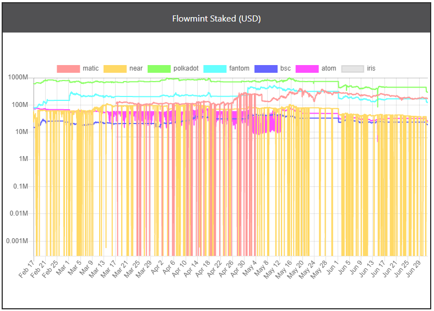Image resolution: width=434 pixels, height=311 pixels.
Task: Click the May 28 x-axis label
Action: pyautogui.click(x=319, y=270)
